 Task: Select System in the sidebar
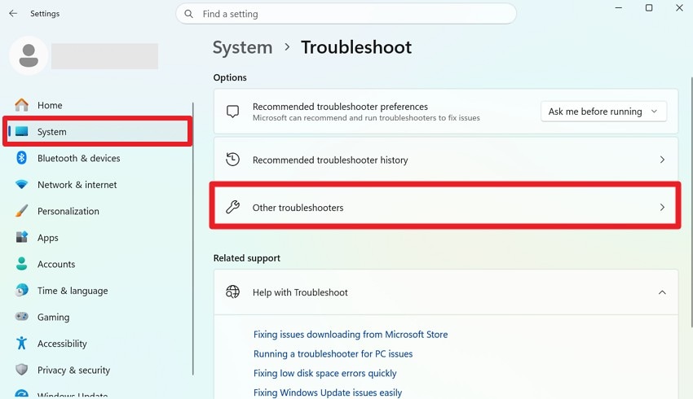coord(97,132)
